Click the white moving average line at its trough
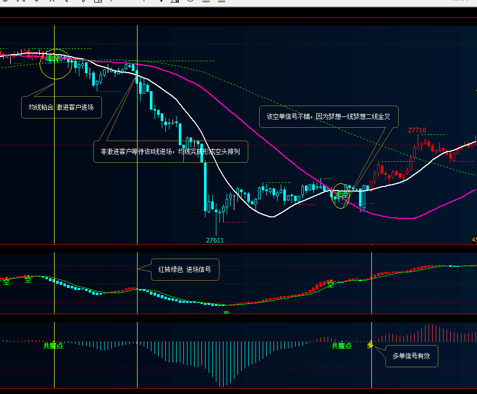Viewport: 477px width, 394px height. coord(271,217)
